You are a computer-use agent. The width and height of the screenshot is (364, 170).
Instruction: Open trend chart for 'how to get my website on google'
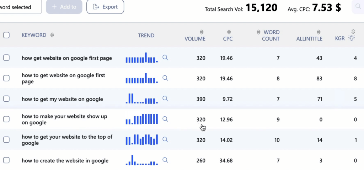(141, 99)
